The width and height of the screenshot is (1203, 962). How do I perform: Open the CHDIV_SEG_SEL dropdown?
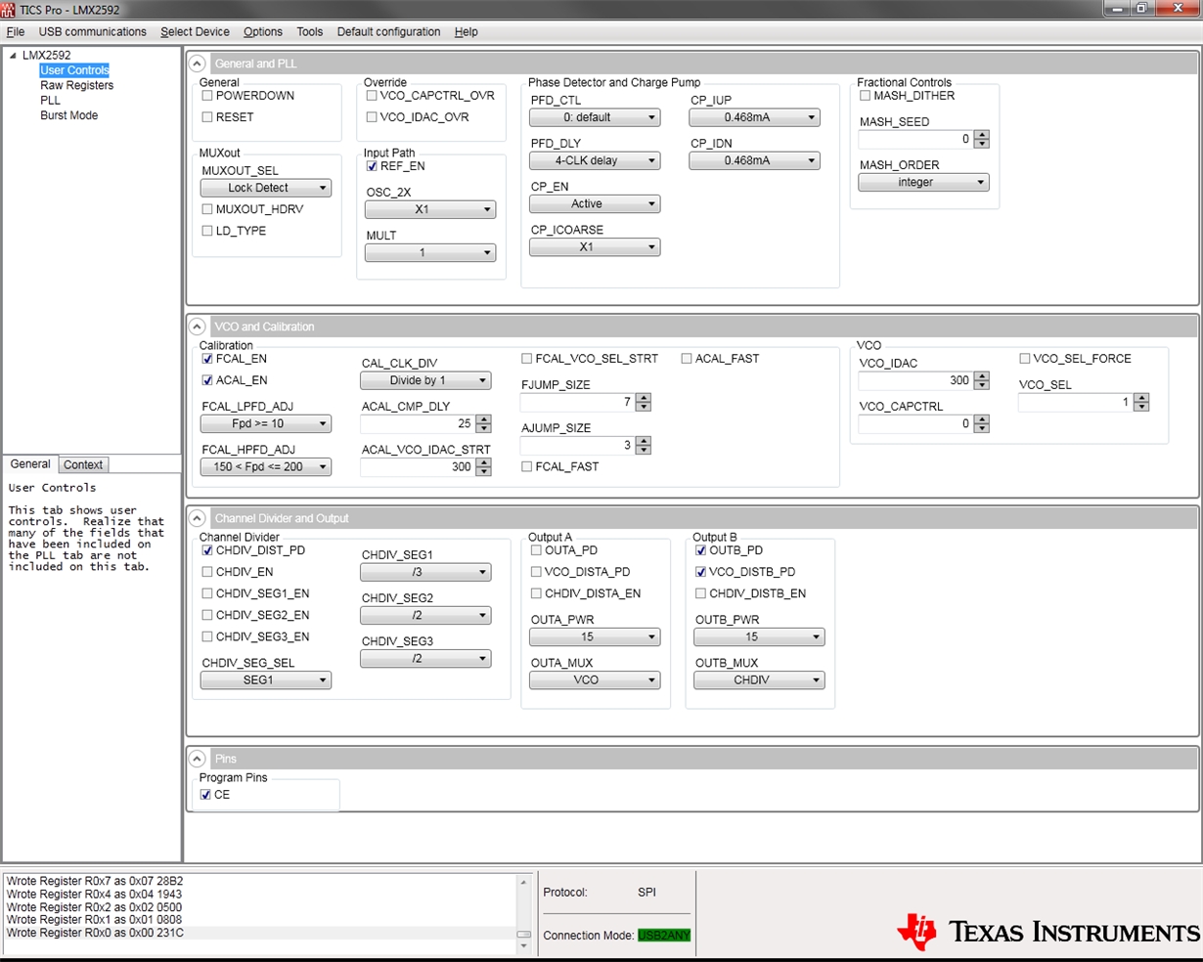click(266, 680)
